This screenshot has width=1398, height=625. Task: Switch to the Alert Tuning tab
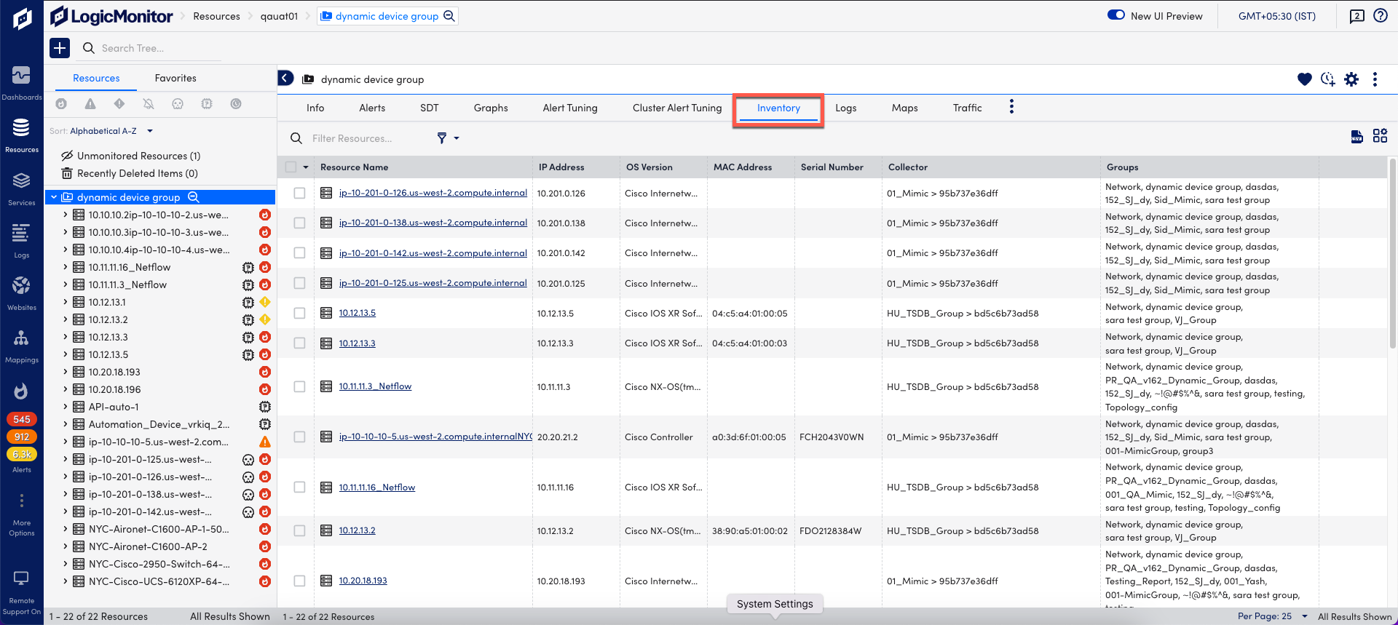[569, 108]
